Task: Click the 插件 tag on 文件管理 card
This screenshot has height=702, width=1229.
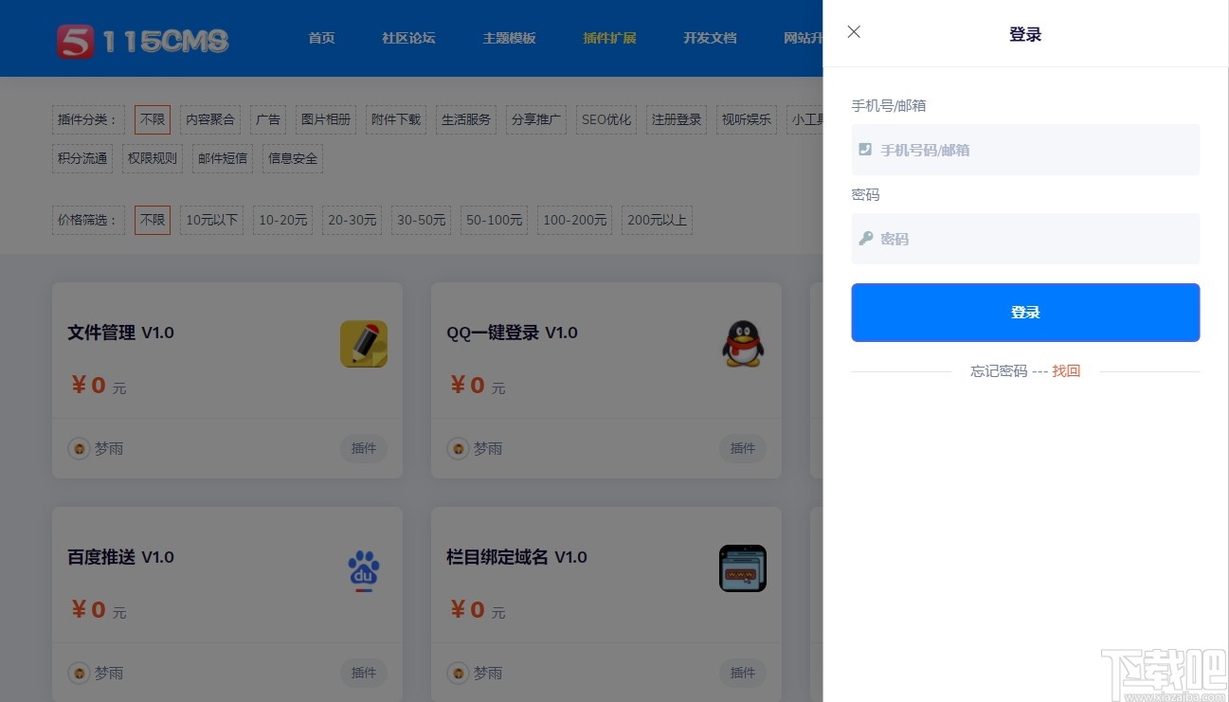Action: [364, 448]
